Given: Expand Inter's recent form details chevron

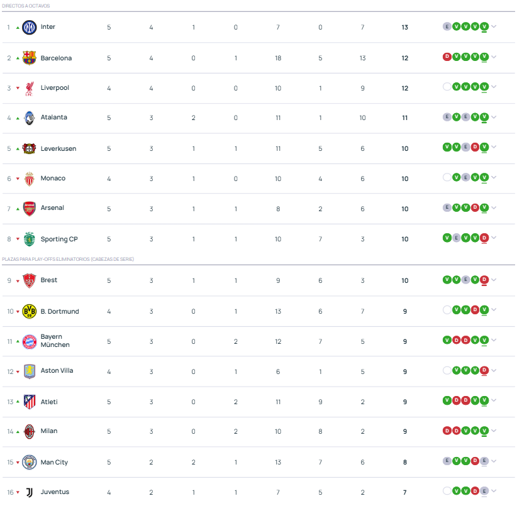Looking at the screenshot, I should point(494,26).
